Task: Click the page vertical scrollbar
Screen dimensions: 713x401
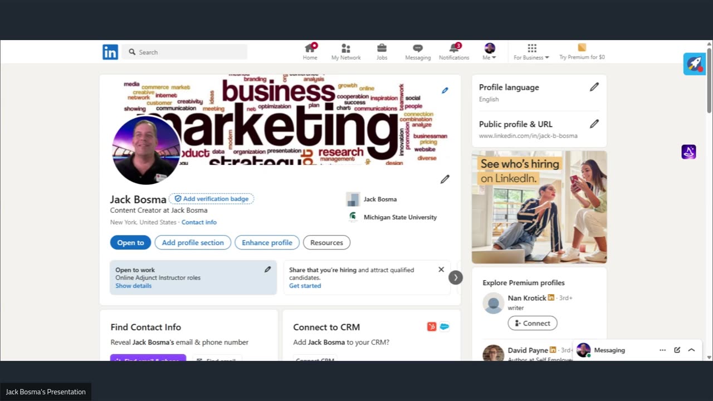Action: (709, 81)
